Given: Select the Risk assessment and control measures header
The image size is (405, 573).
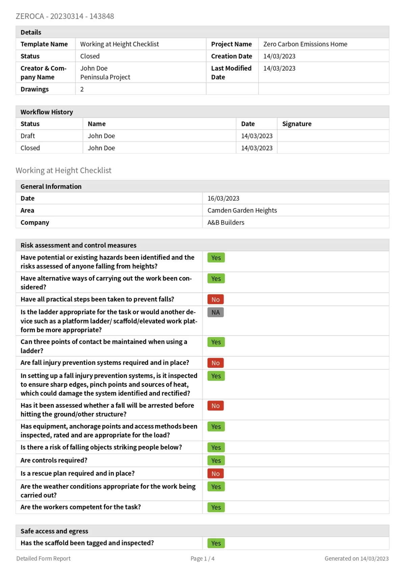Looking at the screenshot, I should (x=78, y=245).
